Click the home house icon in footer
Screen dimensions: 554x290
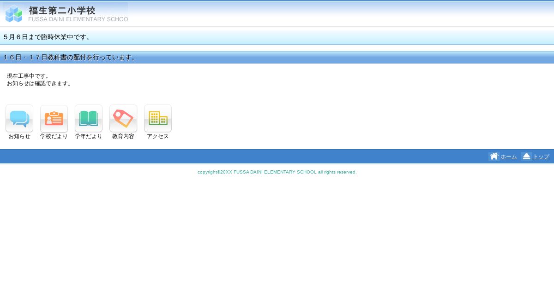[494, 157]
